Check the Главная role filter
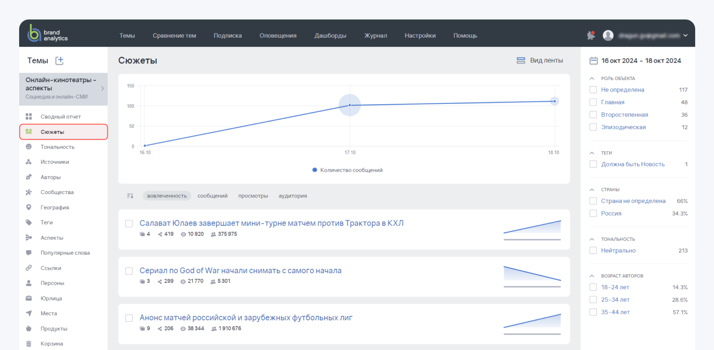 (x=593, y=102)
